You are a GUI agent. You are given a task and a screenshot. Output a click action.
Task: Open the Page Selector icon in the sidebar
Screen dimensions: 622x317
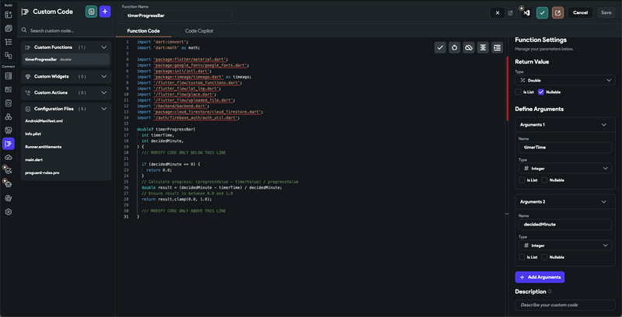click(x=9, y=29)
